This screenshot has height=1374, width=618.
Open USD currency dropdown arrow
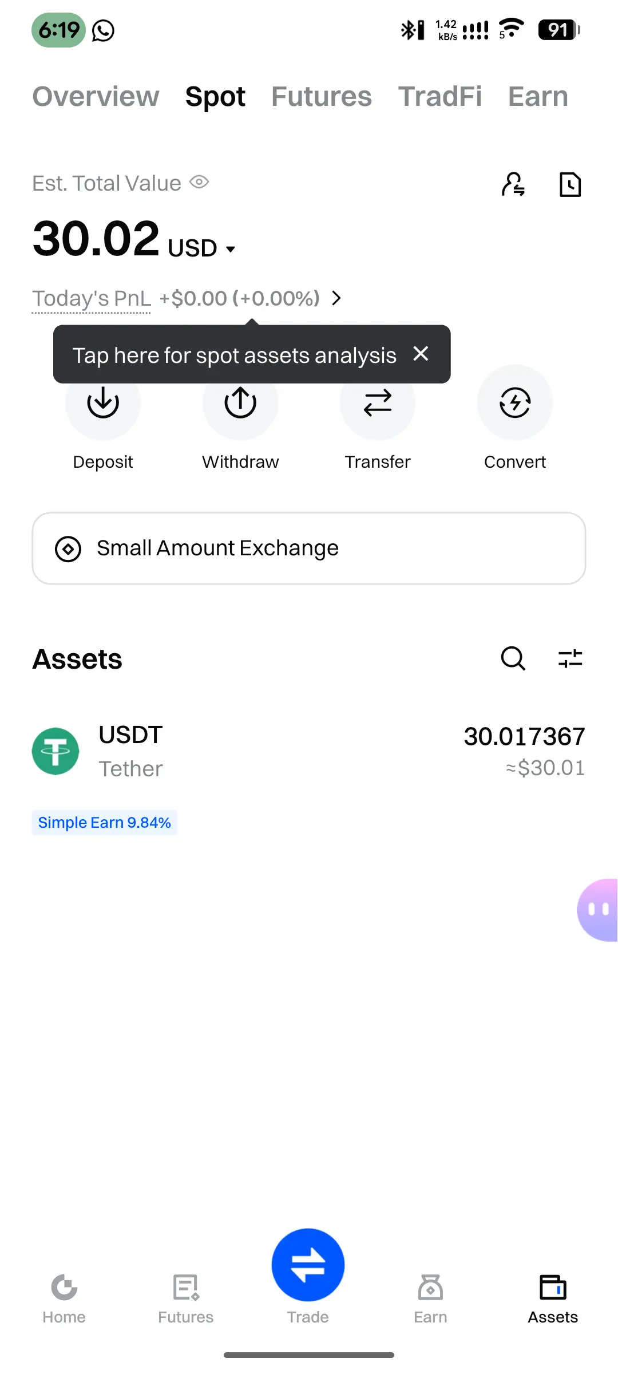(x=231, y=249)
